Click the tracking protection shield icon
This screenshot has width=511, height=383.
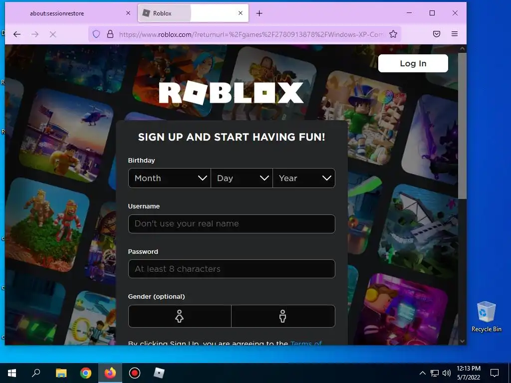click(x=96, y=34)
